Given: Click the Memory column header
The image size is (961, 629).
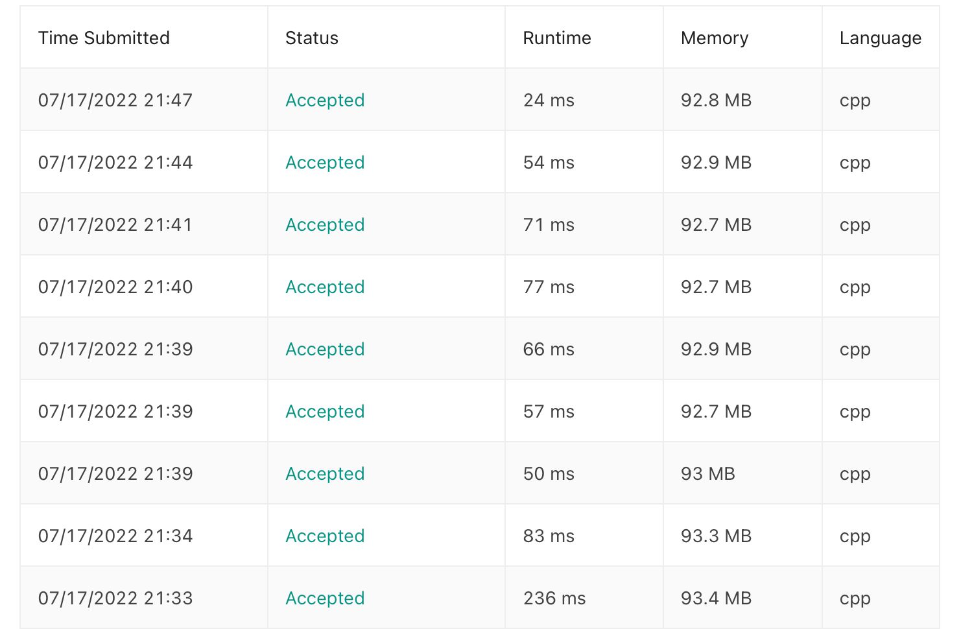Looking at the screenshot, I should tap(713, 38).
